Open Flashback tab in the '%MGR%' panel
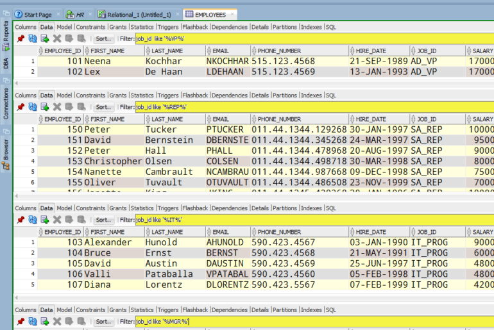The width and height of the screenshot is (494, 330). [195, 310]
